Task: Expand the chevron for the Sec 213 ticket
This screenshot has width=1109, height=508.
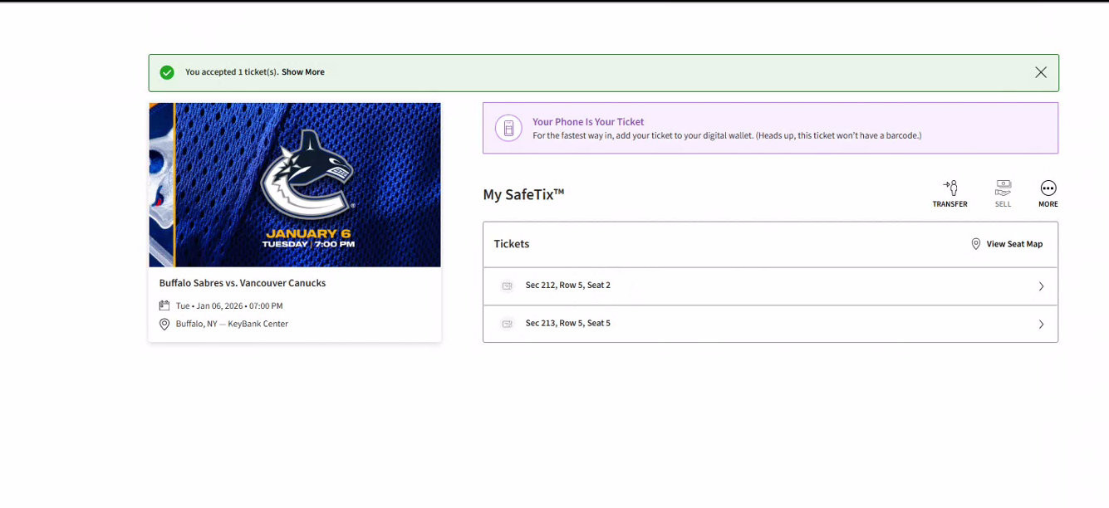Action: (x=1041, y=325)
